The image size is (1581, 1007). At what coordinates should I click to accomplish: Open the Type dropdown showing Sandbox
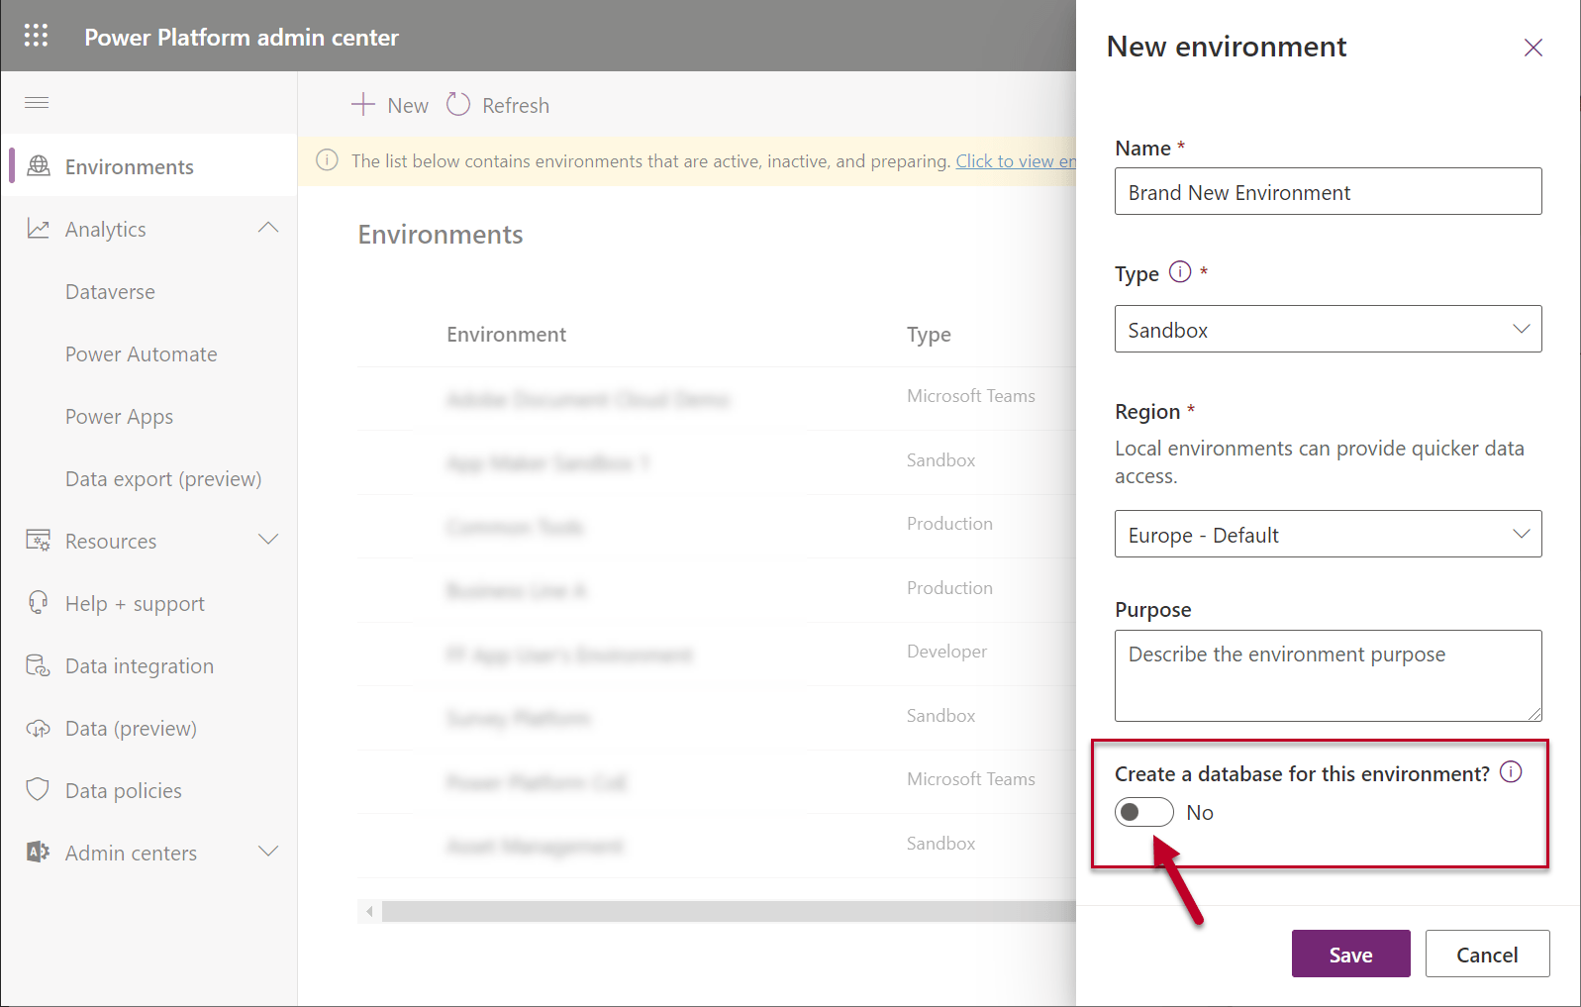(x=1328, y=329)
